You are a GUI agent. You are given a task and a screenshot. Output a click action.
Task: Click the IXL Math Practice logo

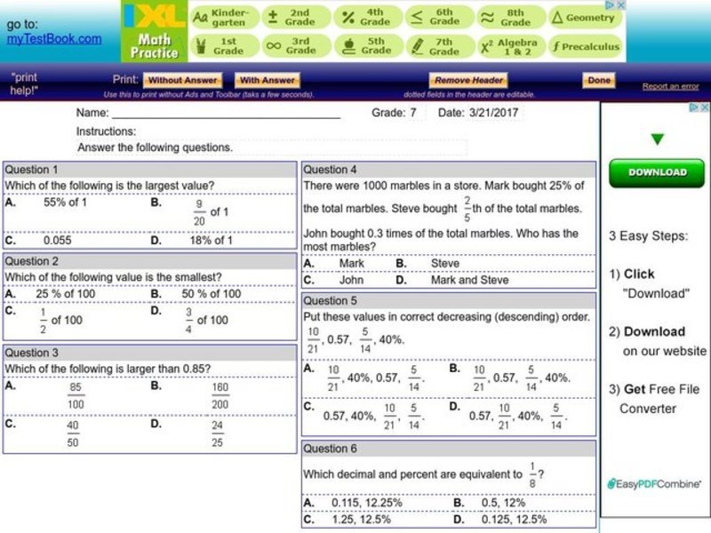click(156, 31)
